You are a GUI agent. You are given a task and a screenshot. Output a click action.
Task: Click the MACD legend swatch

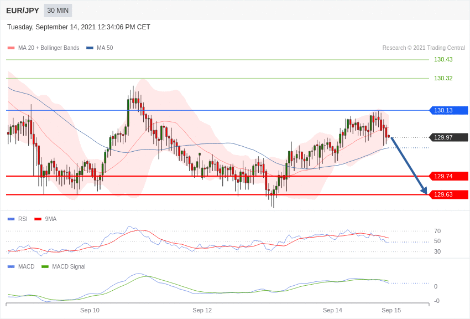coord(11,266)
